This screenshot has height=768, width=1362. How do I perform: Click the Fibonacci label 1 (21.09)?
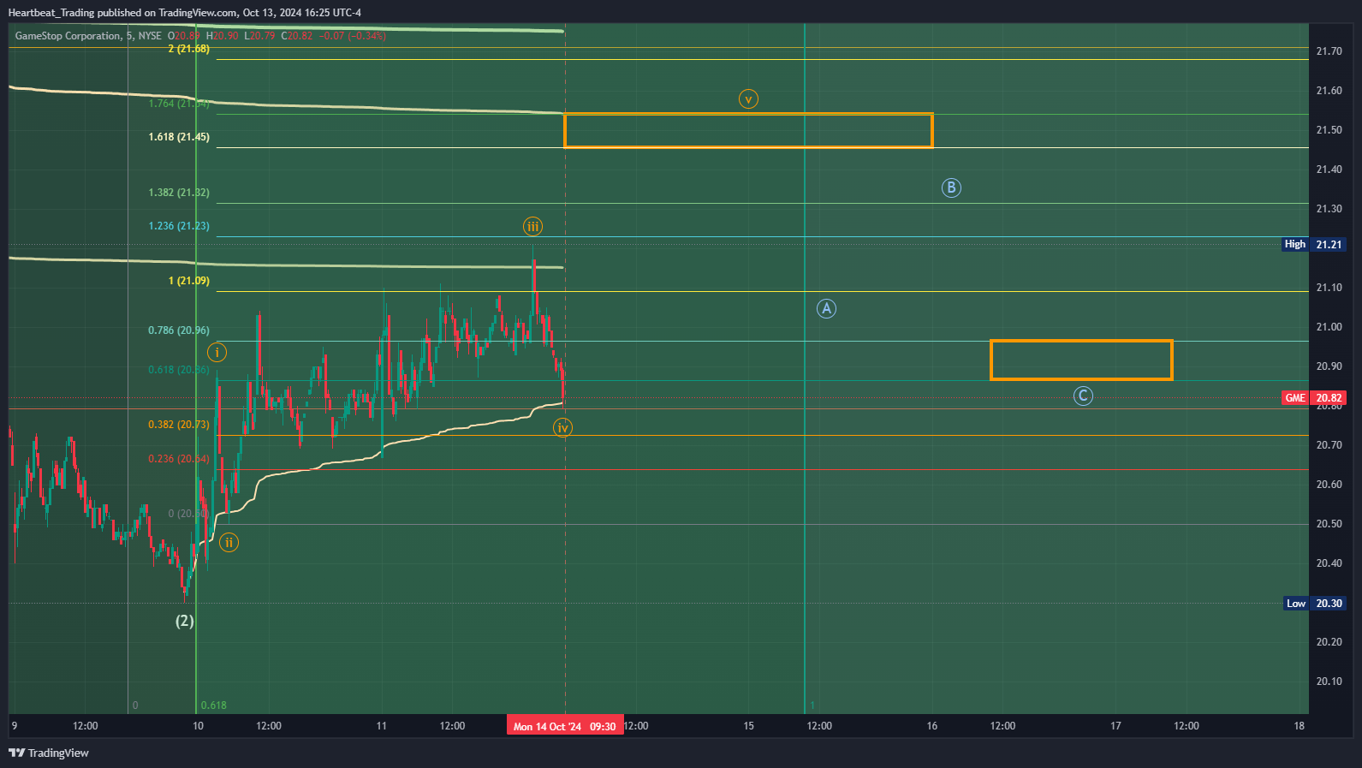188,281
